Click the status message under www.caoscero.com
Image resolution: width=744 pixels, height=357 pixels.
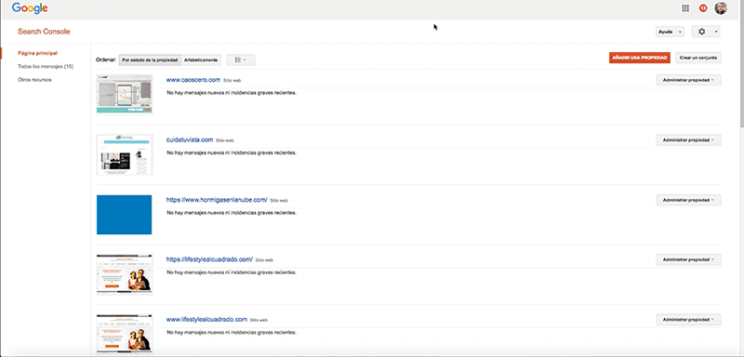coord(232,93)
